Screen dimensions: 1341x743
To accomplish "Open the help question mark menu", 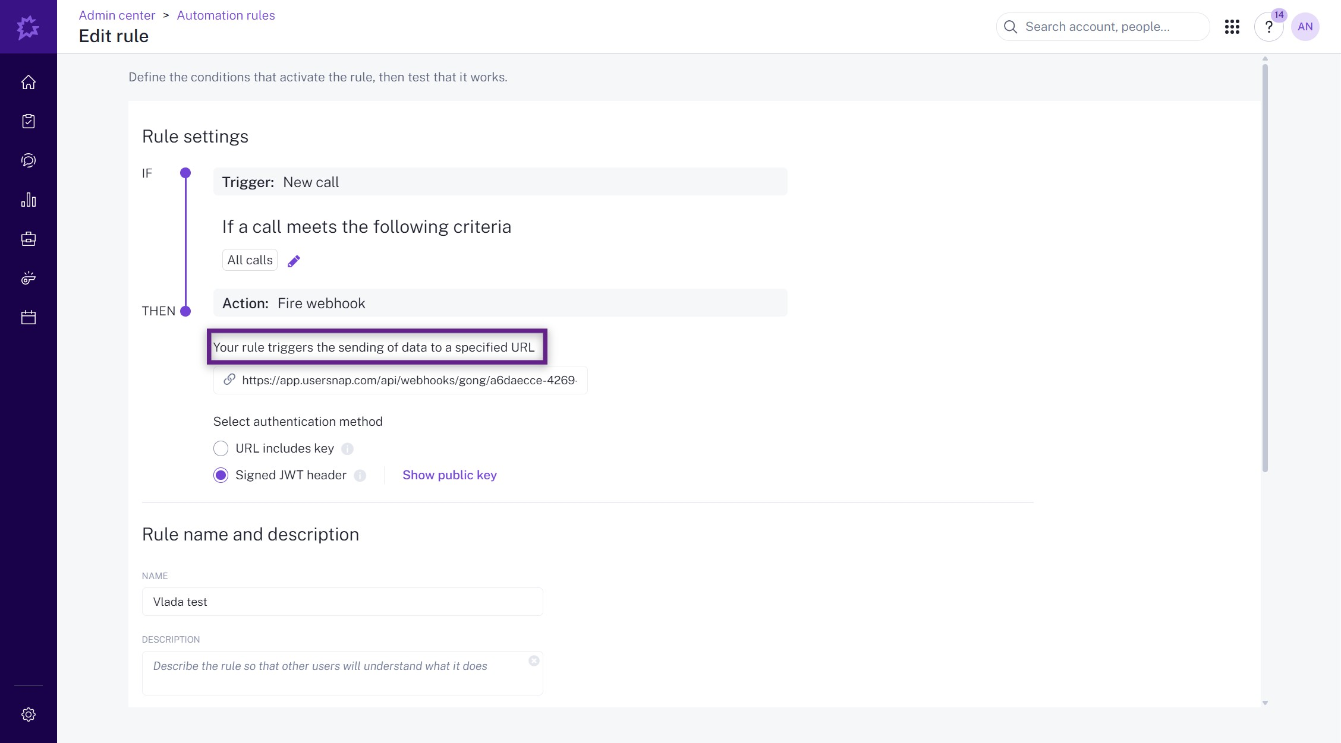I will (1268, 27).
